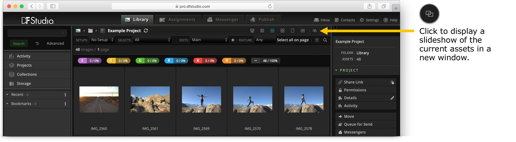The image size is (516, 142).
Task: Click the Safari share button
Action: pyautogui.click(x=369, y=6)
